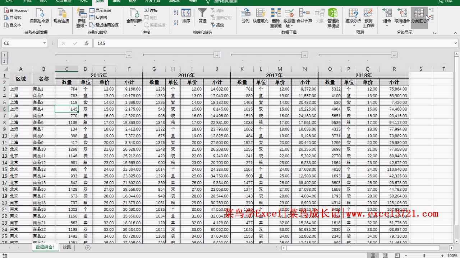The image size is (460, 258).
Task: Select row header 10
Action: [5, 136]
